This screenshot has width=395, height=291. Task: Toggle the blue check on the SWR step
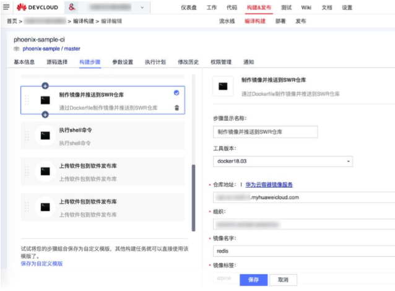176,93
